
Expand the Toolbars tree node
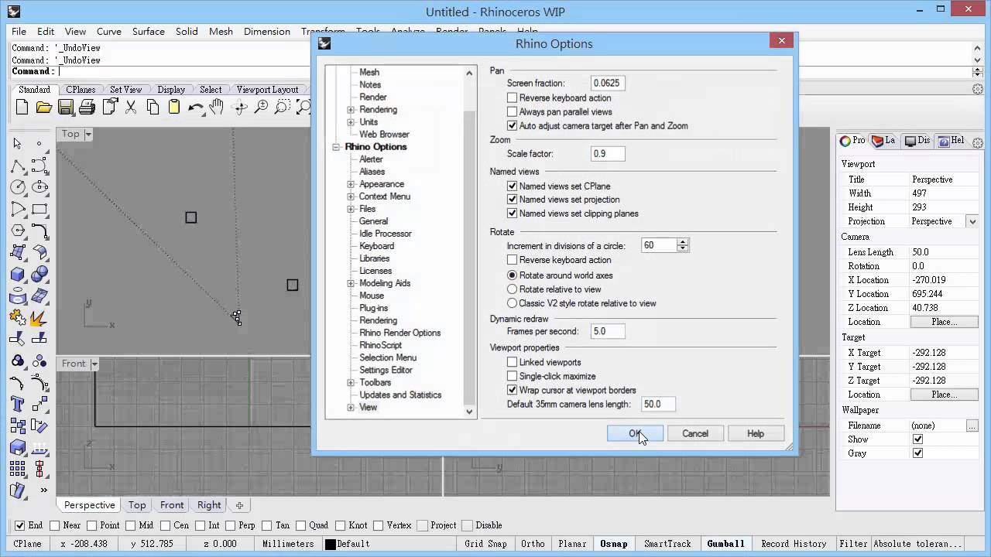tap(351, 382)
